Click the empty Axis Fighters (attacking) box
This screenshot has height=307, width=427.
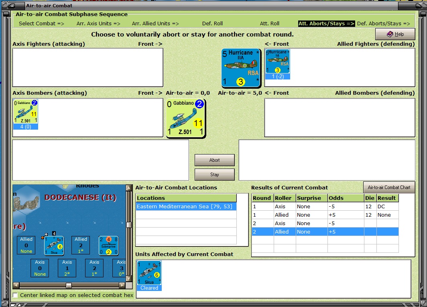(87, 67)
